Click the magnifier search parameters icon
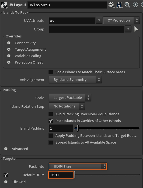The height and width of the screenshot is (188, 143). click(127, 5)
